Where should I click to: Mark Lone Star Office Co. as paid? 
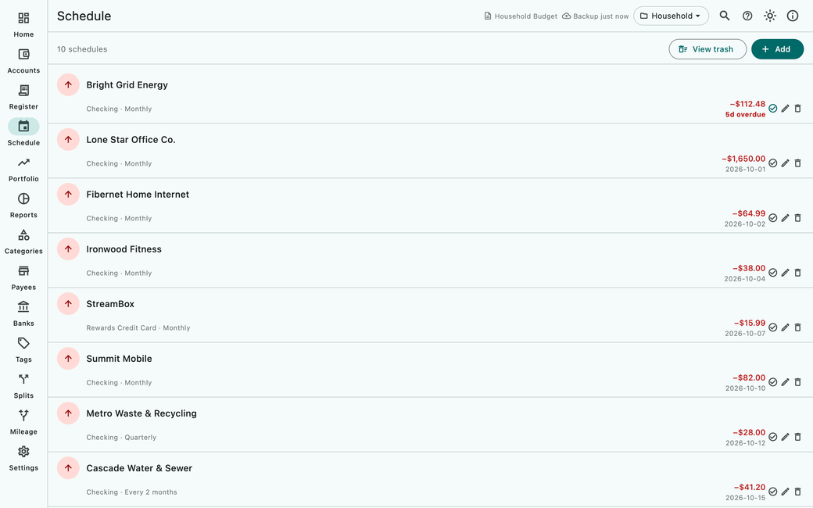772,163
